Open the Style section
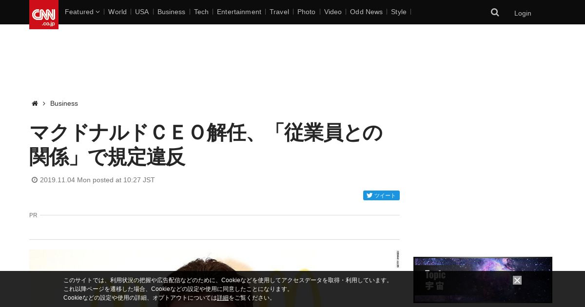The image size is (585, 307). click(x=399, y=12)
